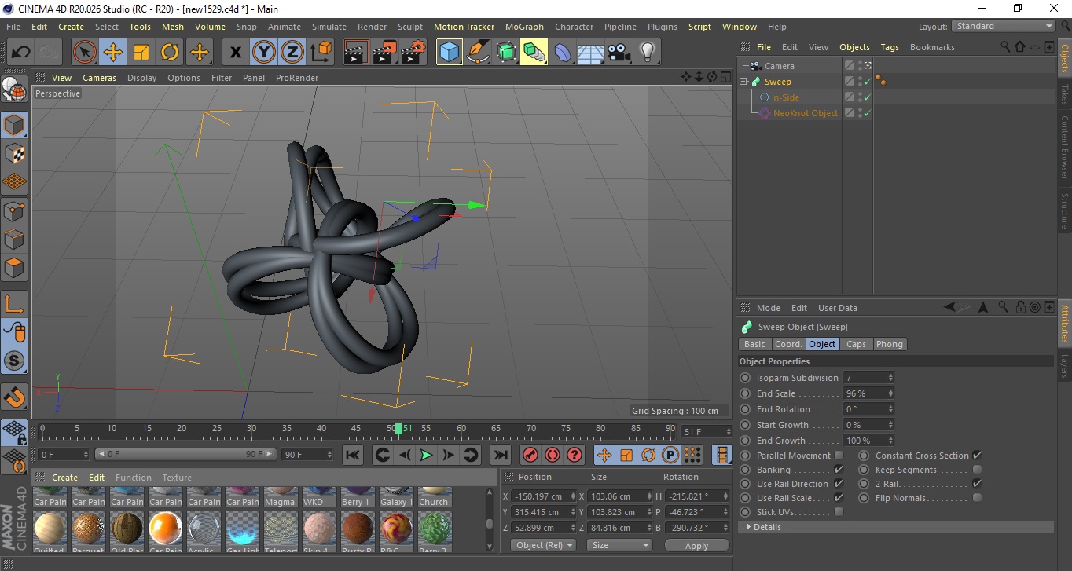Click the Camera object toolbar icon
1072x571 pixels.
pos(619,53)
